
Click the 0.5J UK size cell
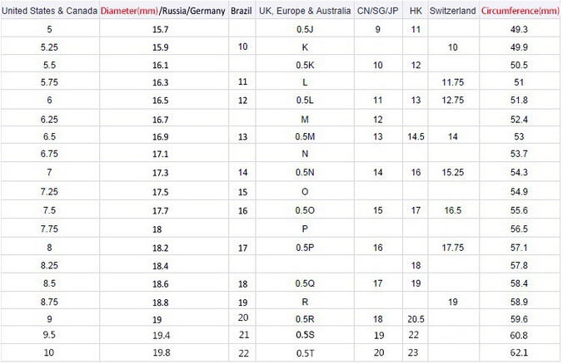(305, 30)
